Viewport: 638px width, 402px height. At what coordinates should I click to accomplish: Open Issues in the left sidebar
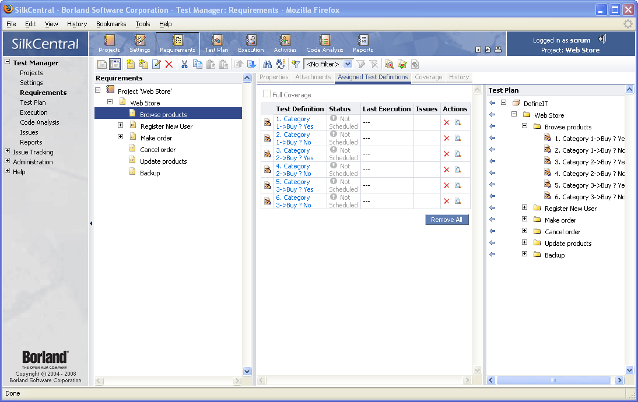tap(29, 132)
